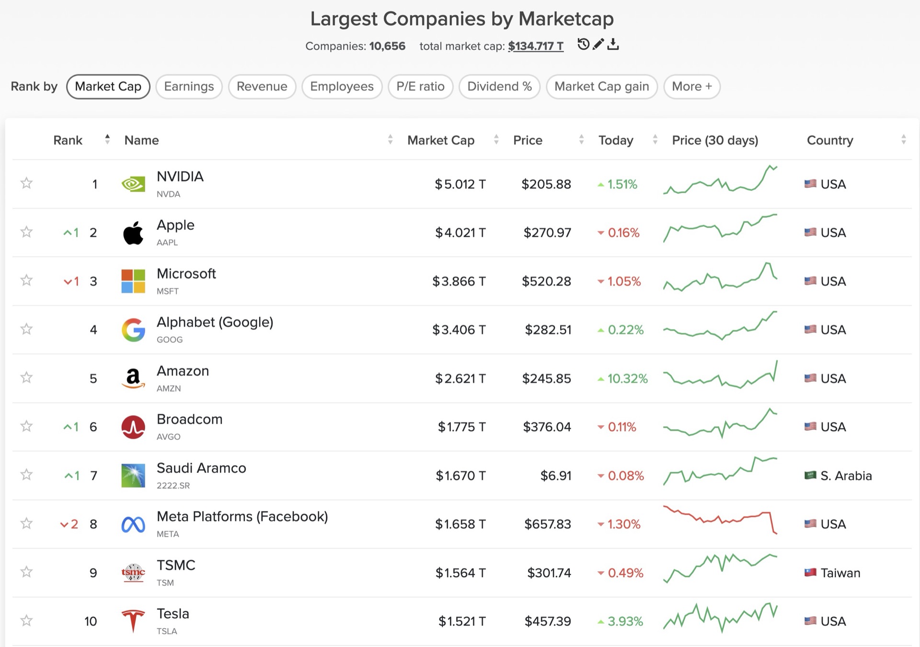The height and width of the screenshot is (647, 920).
Task: Star Meta Platforms as favorite
Action: [x=26, y=523]
